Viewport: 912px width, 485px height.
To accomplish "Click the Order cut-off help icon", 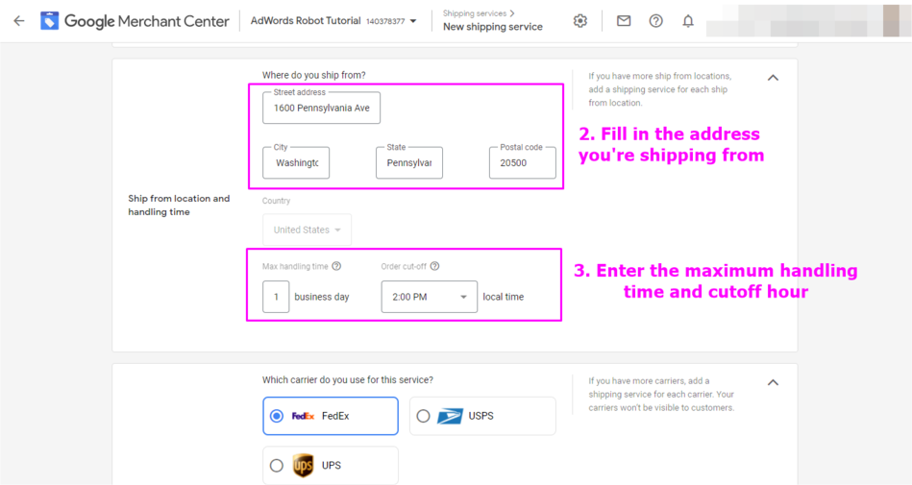I will tap(435, 266).
